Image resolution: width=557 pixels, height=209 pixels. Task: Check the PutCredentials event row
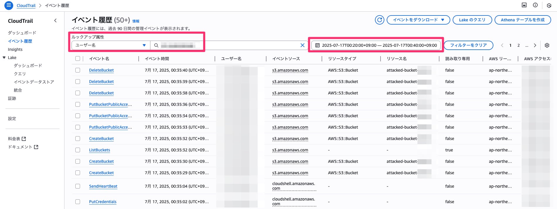pos(78,202)
